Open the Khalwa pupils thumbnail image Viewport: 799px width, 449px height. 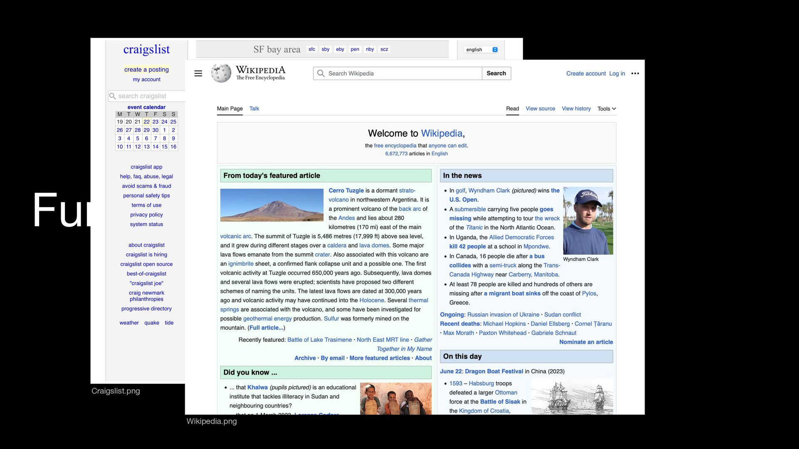(396, 398)
